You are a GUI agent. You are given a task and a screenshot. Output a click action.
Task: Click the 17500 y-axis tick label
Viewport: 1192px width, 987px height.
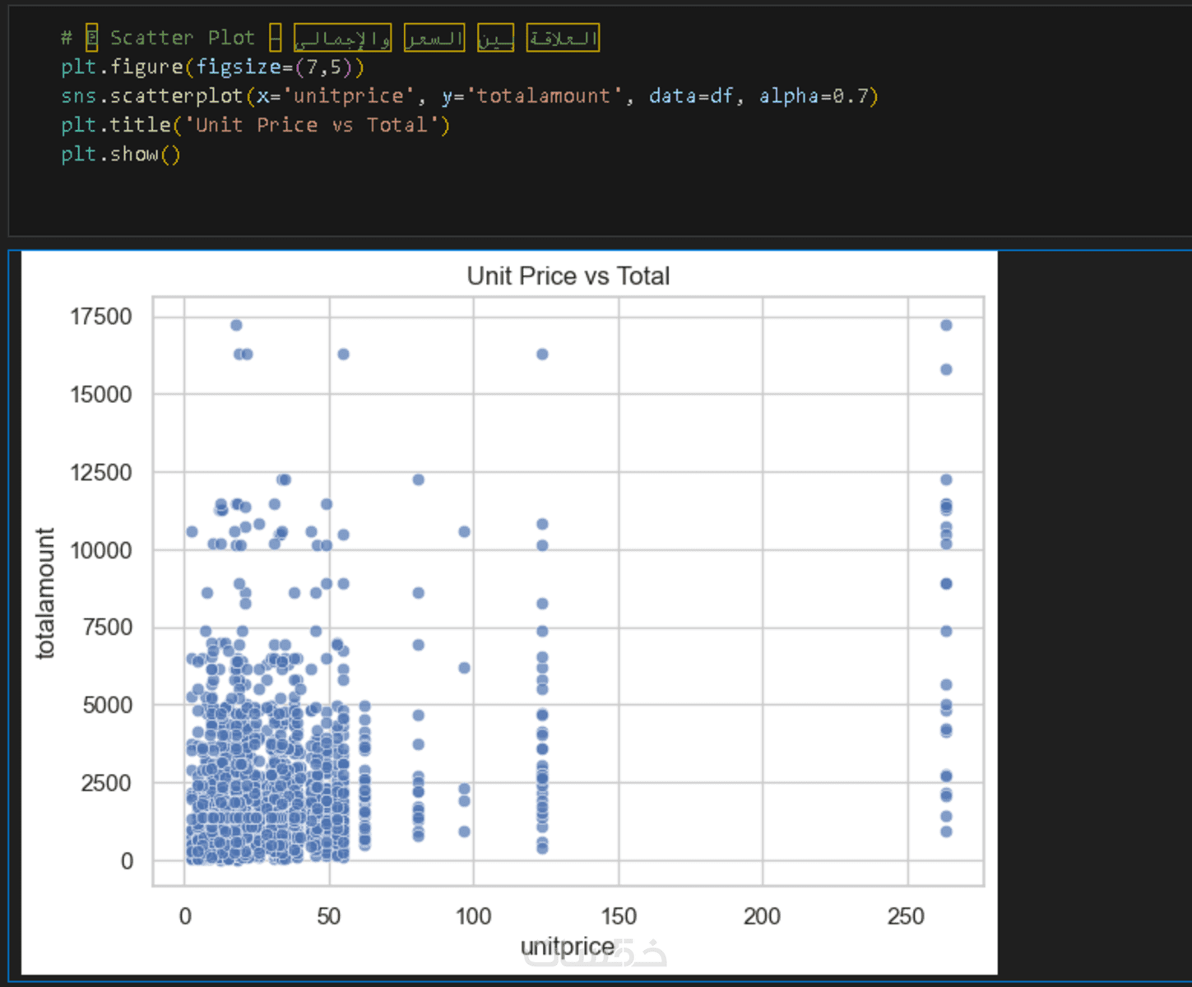101,317
